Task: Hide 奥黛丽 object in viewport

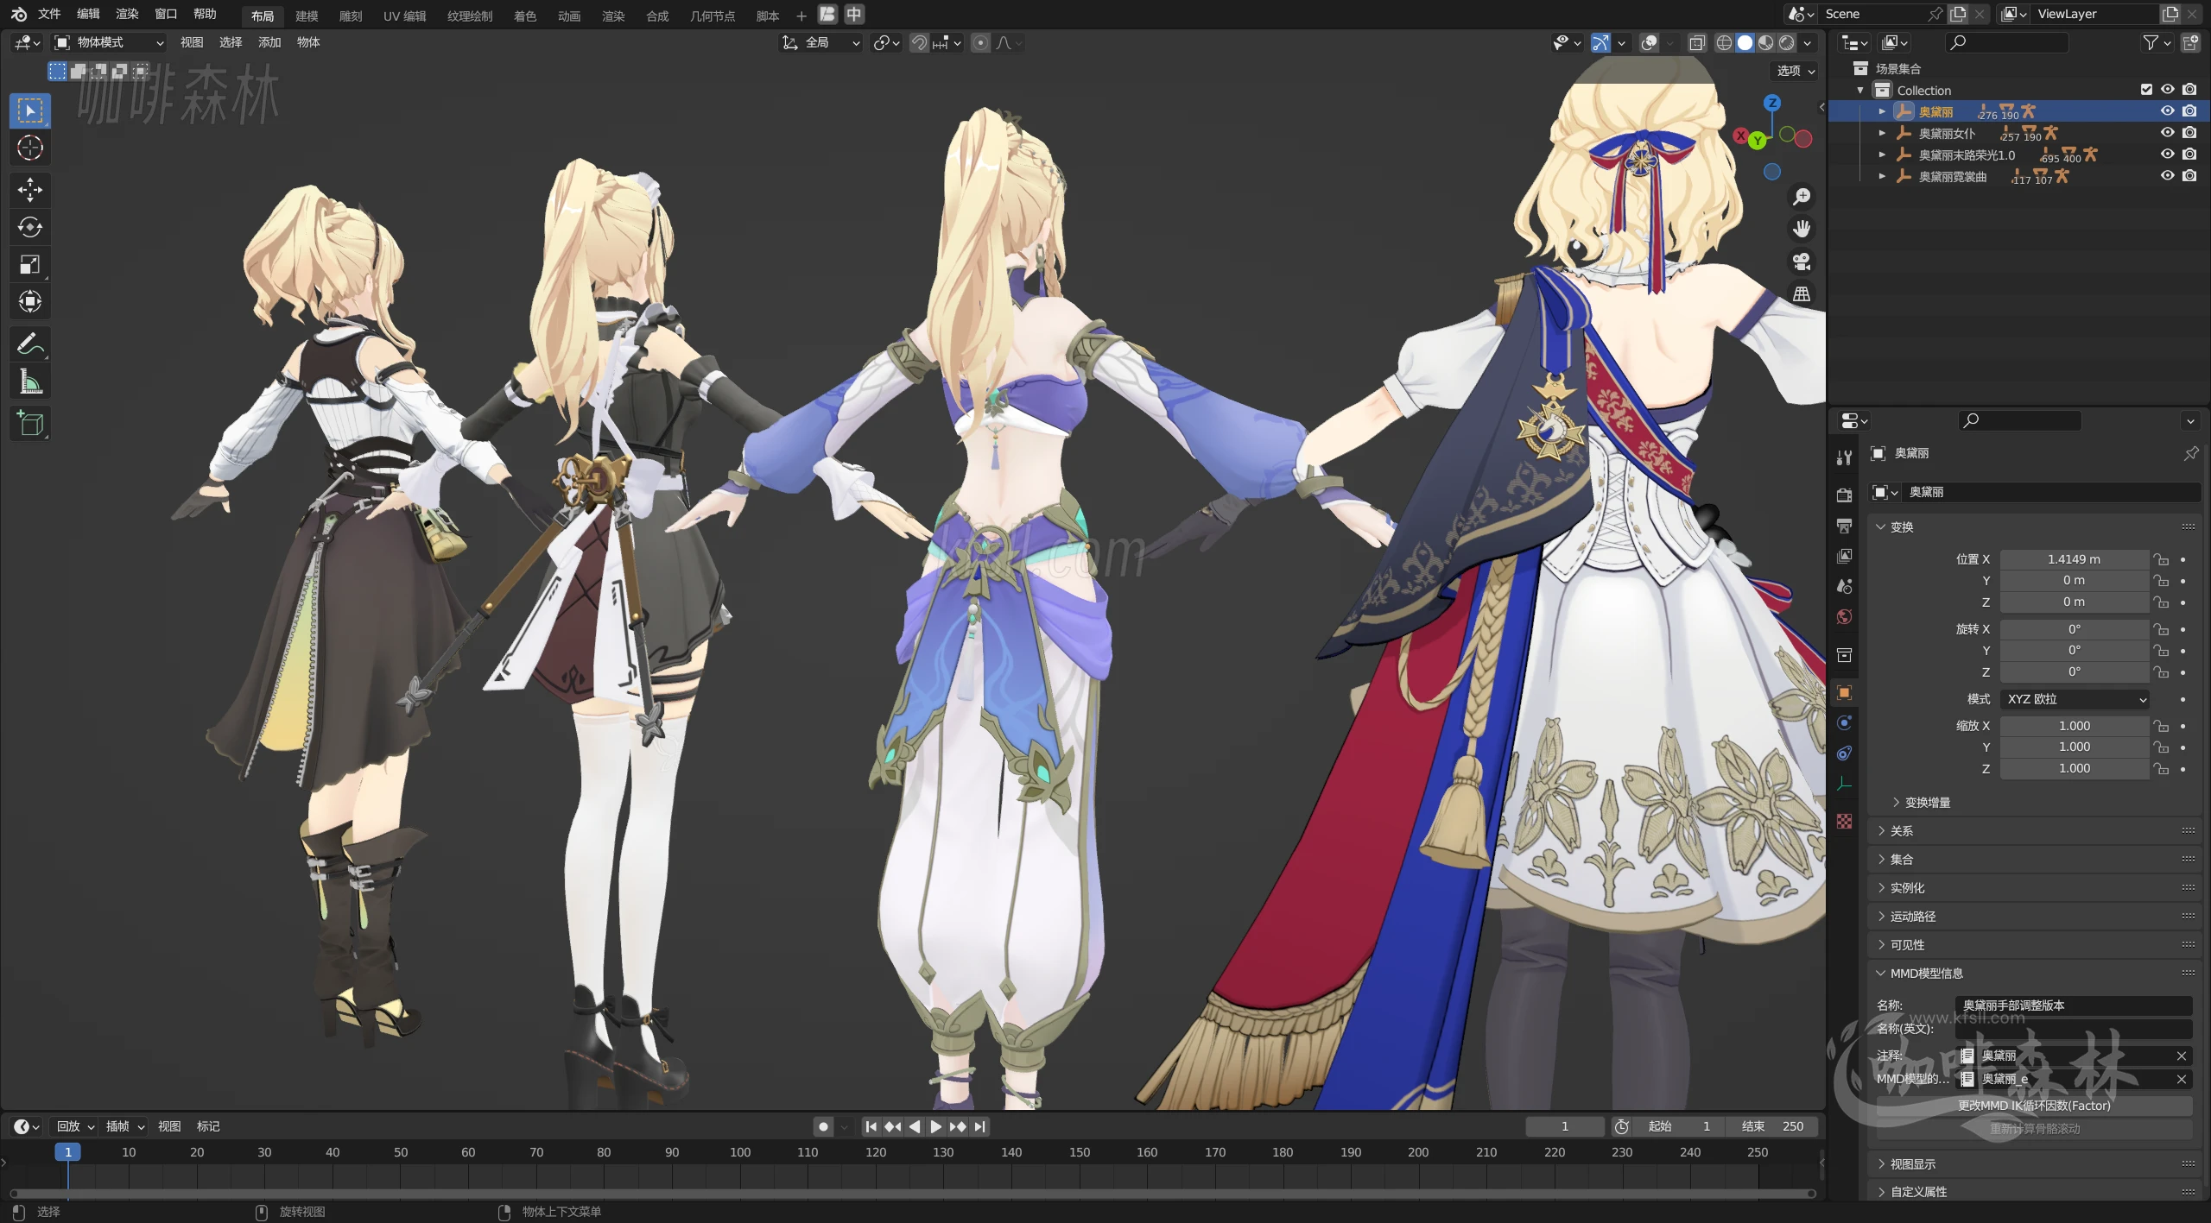Action: [2167, 111]
